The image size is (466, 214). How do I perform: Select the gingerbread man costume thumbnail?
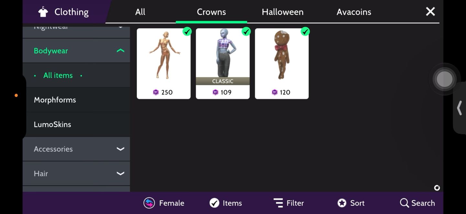[282, 55]
